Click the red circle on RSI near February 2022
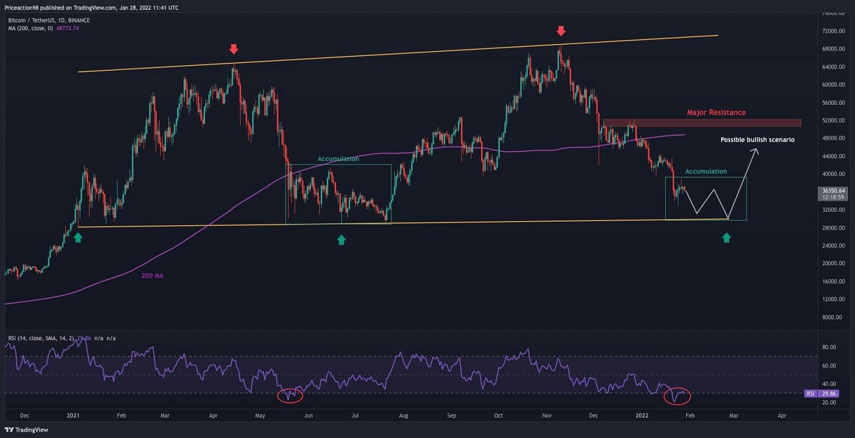This screenshot has width=855, height=438. [677, 396]
